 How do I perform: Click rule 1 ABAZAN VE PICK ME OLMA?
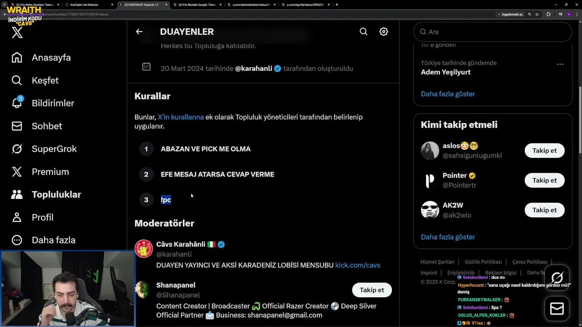[206, 149]
